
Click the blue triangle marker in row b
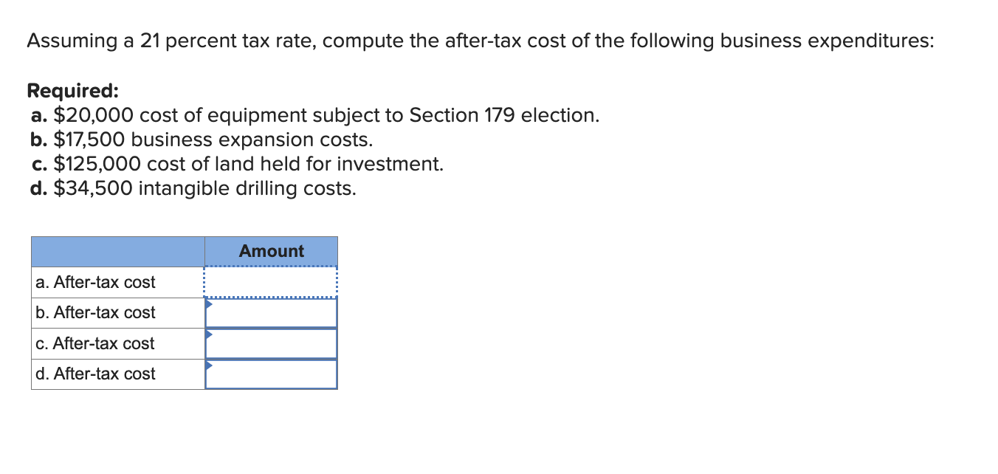(210, 303)
